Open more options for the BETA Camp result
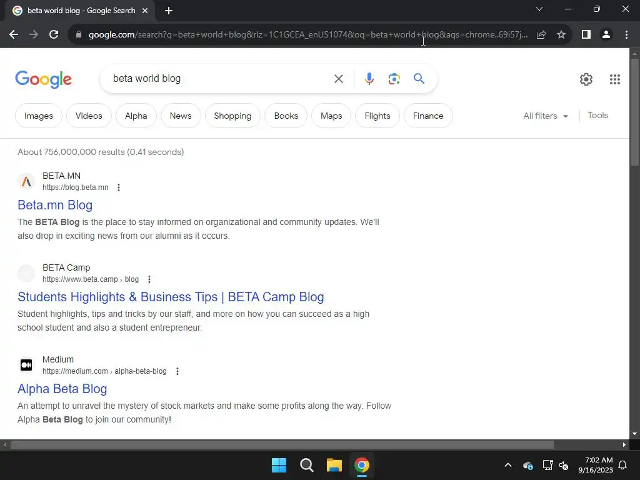 pyautogui.click(x=149, y=279)
